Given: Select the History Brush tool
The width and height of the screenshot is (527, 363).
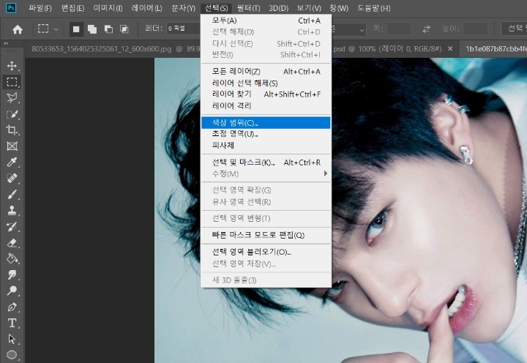Looking at the screenshot, I should (12, 227).
